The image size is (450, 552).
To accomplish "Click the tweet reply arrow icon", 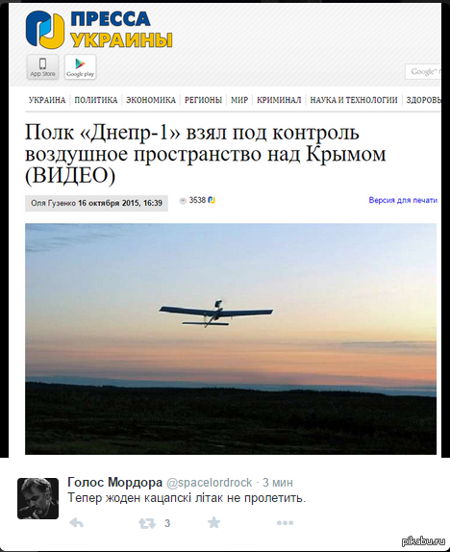I will [76, 523].
